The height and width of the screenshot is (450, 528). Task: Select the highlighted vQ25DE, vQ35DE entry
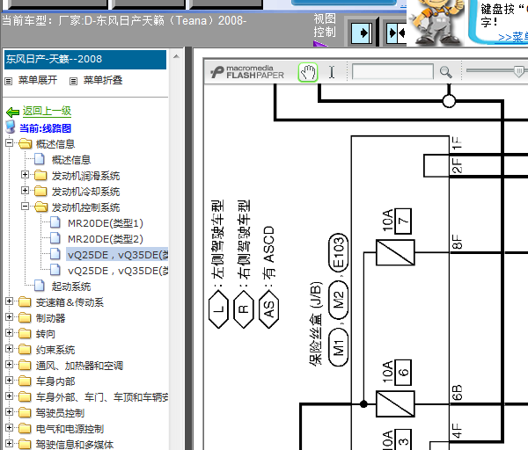pyautogui.click(x=118, y=255)
